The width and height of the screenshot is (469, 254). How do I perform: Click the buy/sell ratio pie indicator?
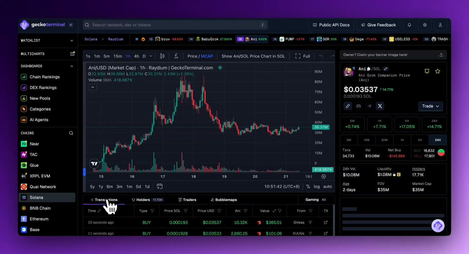coord(441,153)
